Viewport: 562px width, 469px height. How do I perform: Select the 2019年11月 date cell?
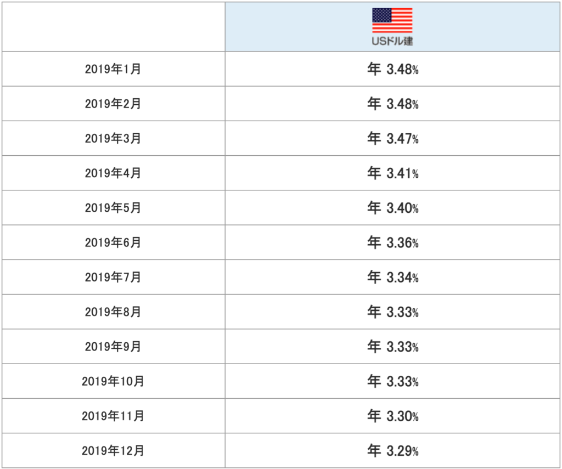113,416
